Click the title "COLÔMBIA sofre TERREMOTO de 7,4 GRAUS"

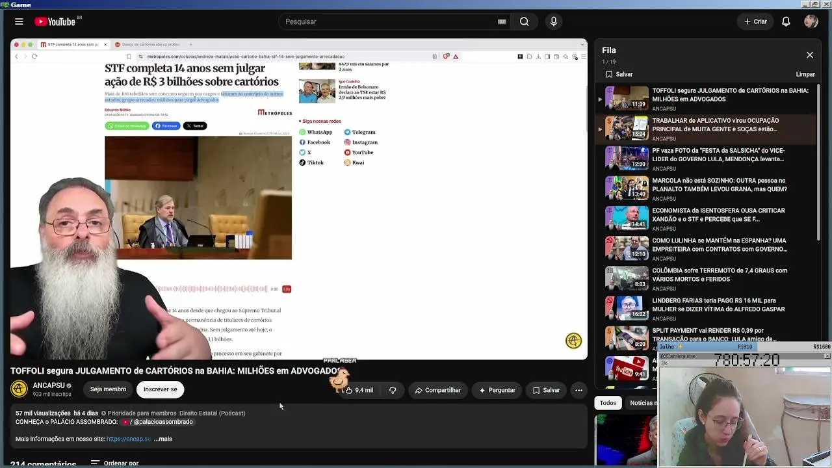[x=720, y=275]
